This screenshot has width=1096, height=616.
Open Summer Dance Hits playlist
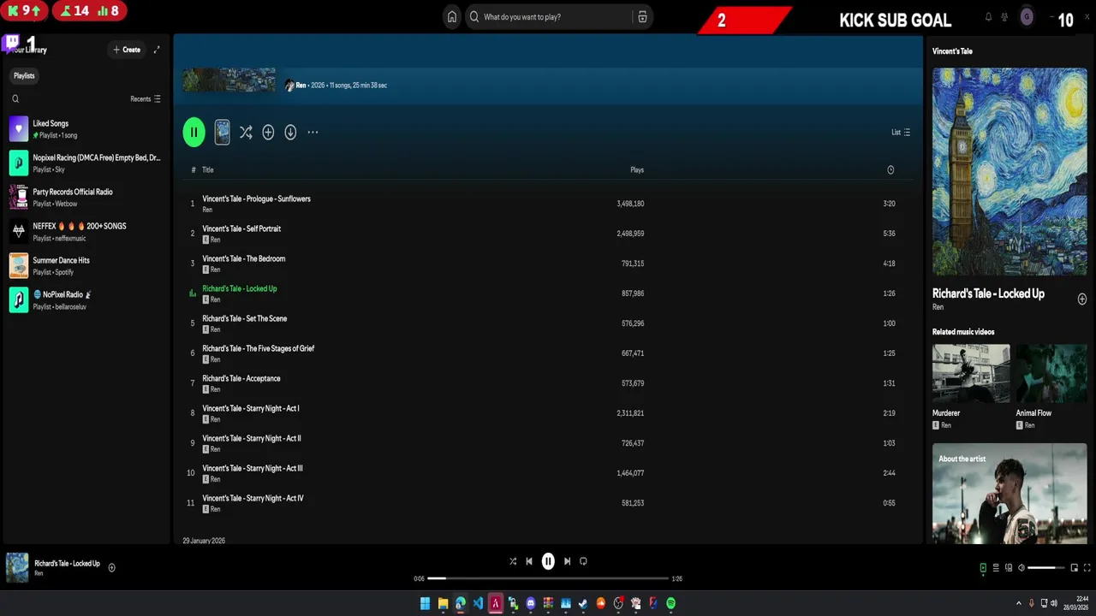86,266
